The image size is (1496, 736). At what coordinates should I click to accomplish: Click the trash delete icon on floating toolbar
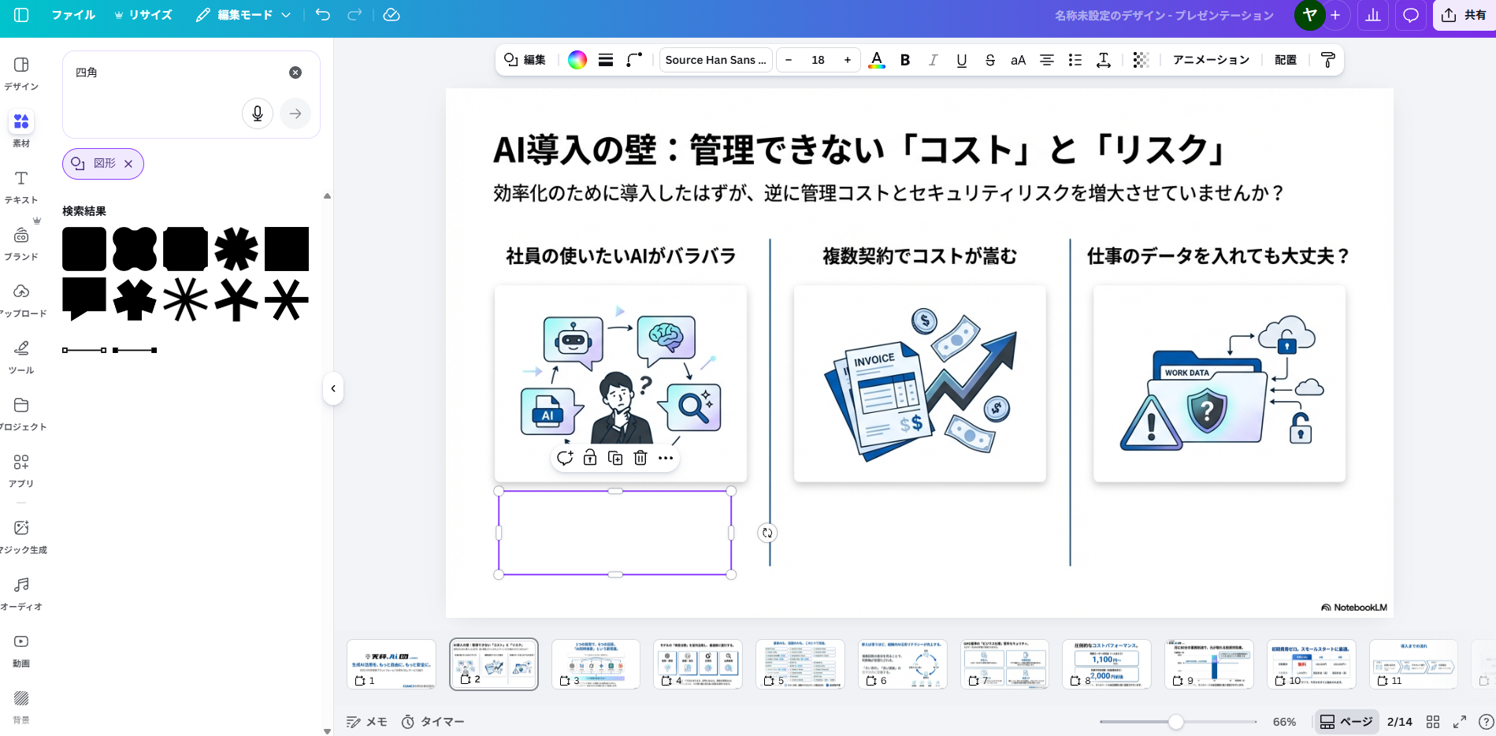[x=640, y=458]
